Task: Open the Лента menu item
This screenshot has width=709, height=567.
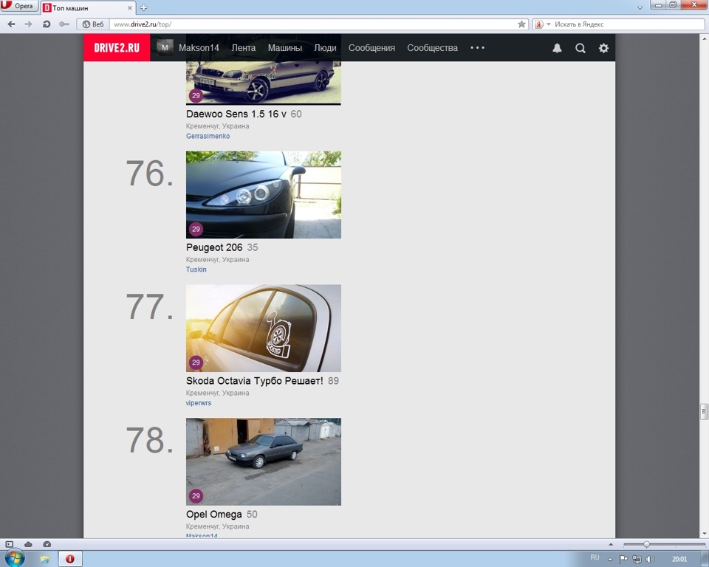Action: pyautogui.click(x=243, y=47)
